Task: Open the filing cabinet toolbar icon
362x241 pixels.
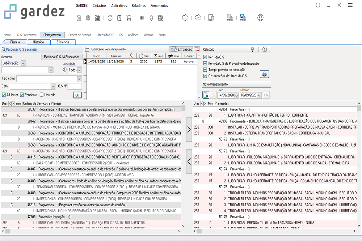Action: pyautogui.click(x=161, y=18)
